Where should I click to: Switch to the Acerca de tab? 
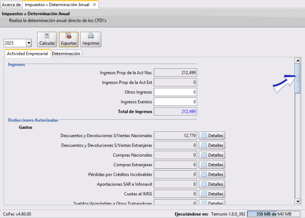(11, 5)
